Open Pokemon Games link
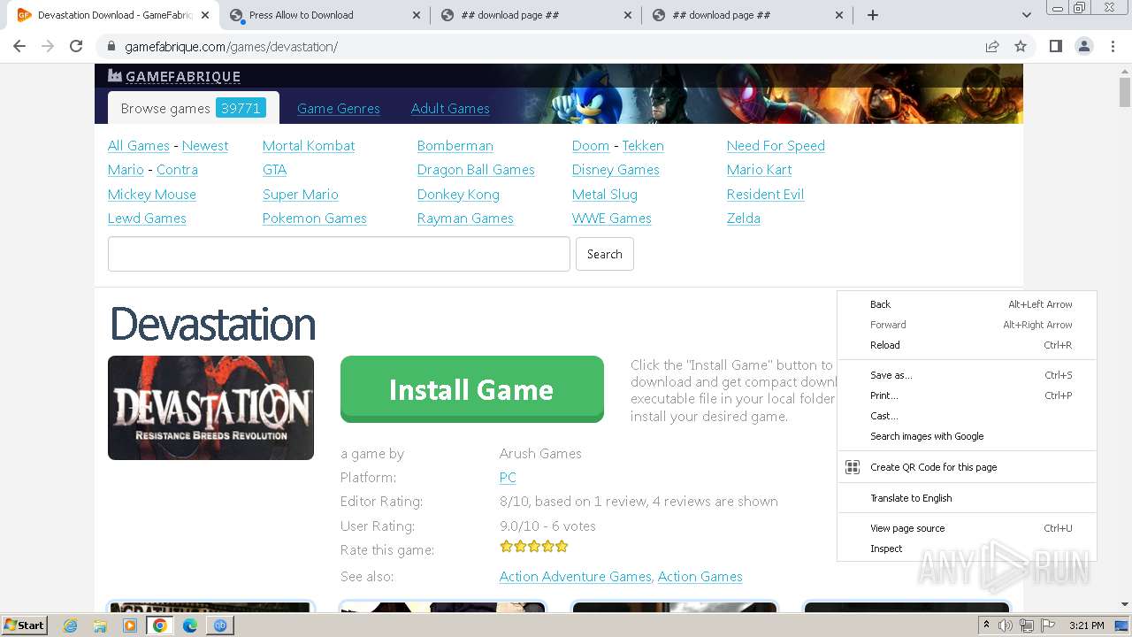 pyautogui.click(x=315, y=219)
